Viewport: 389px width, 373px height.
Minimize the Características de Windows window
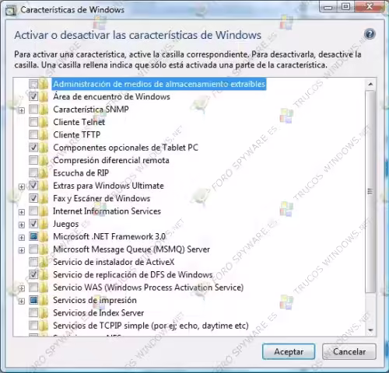(x=328, y=7)
